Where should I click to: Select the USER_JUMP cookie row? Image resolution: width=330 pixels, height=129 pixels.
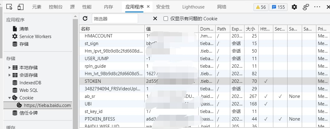(204, 59)
